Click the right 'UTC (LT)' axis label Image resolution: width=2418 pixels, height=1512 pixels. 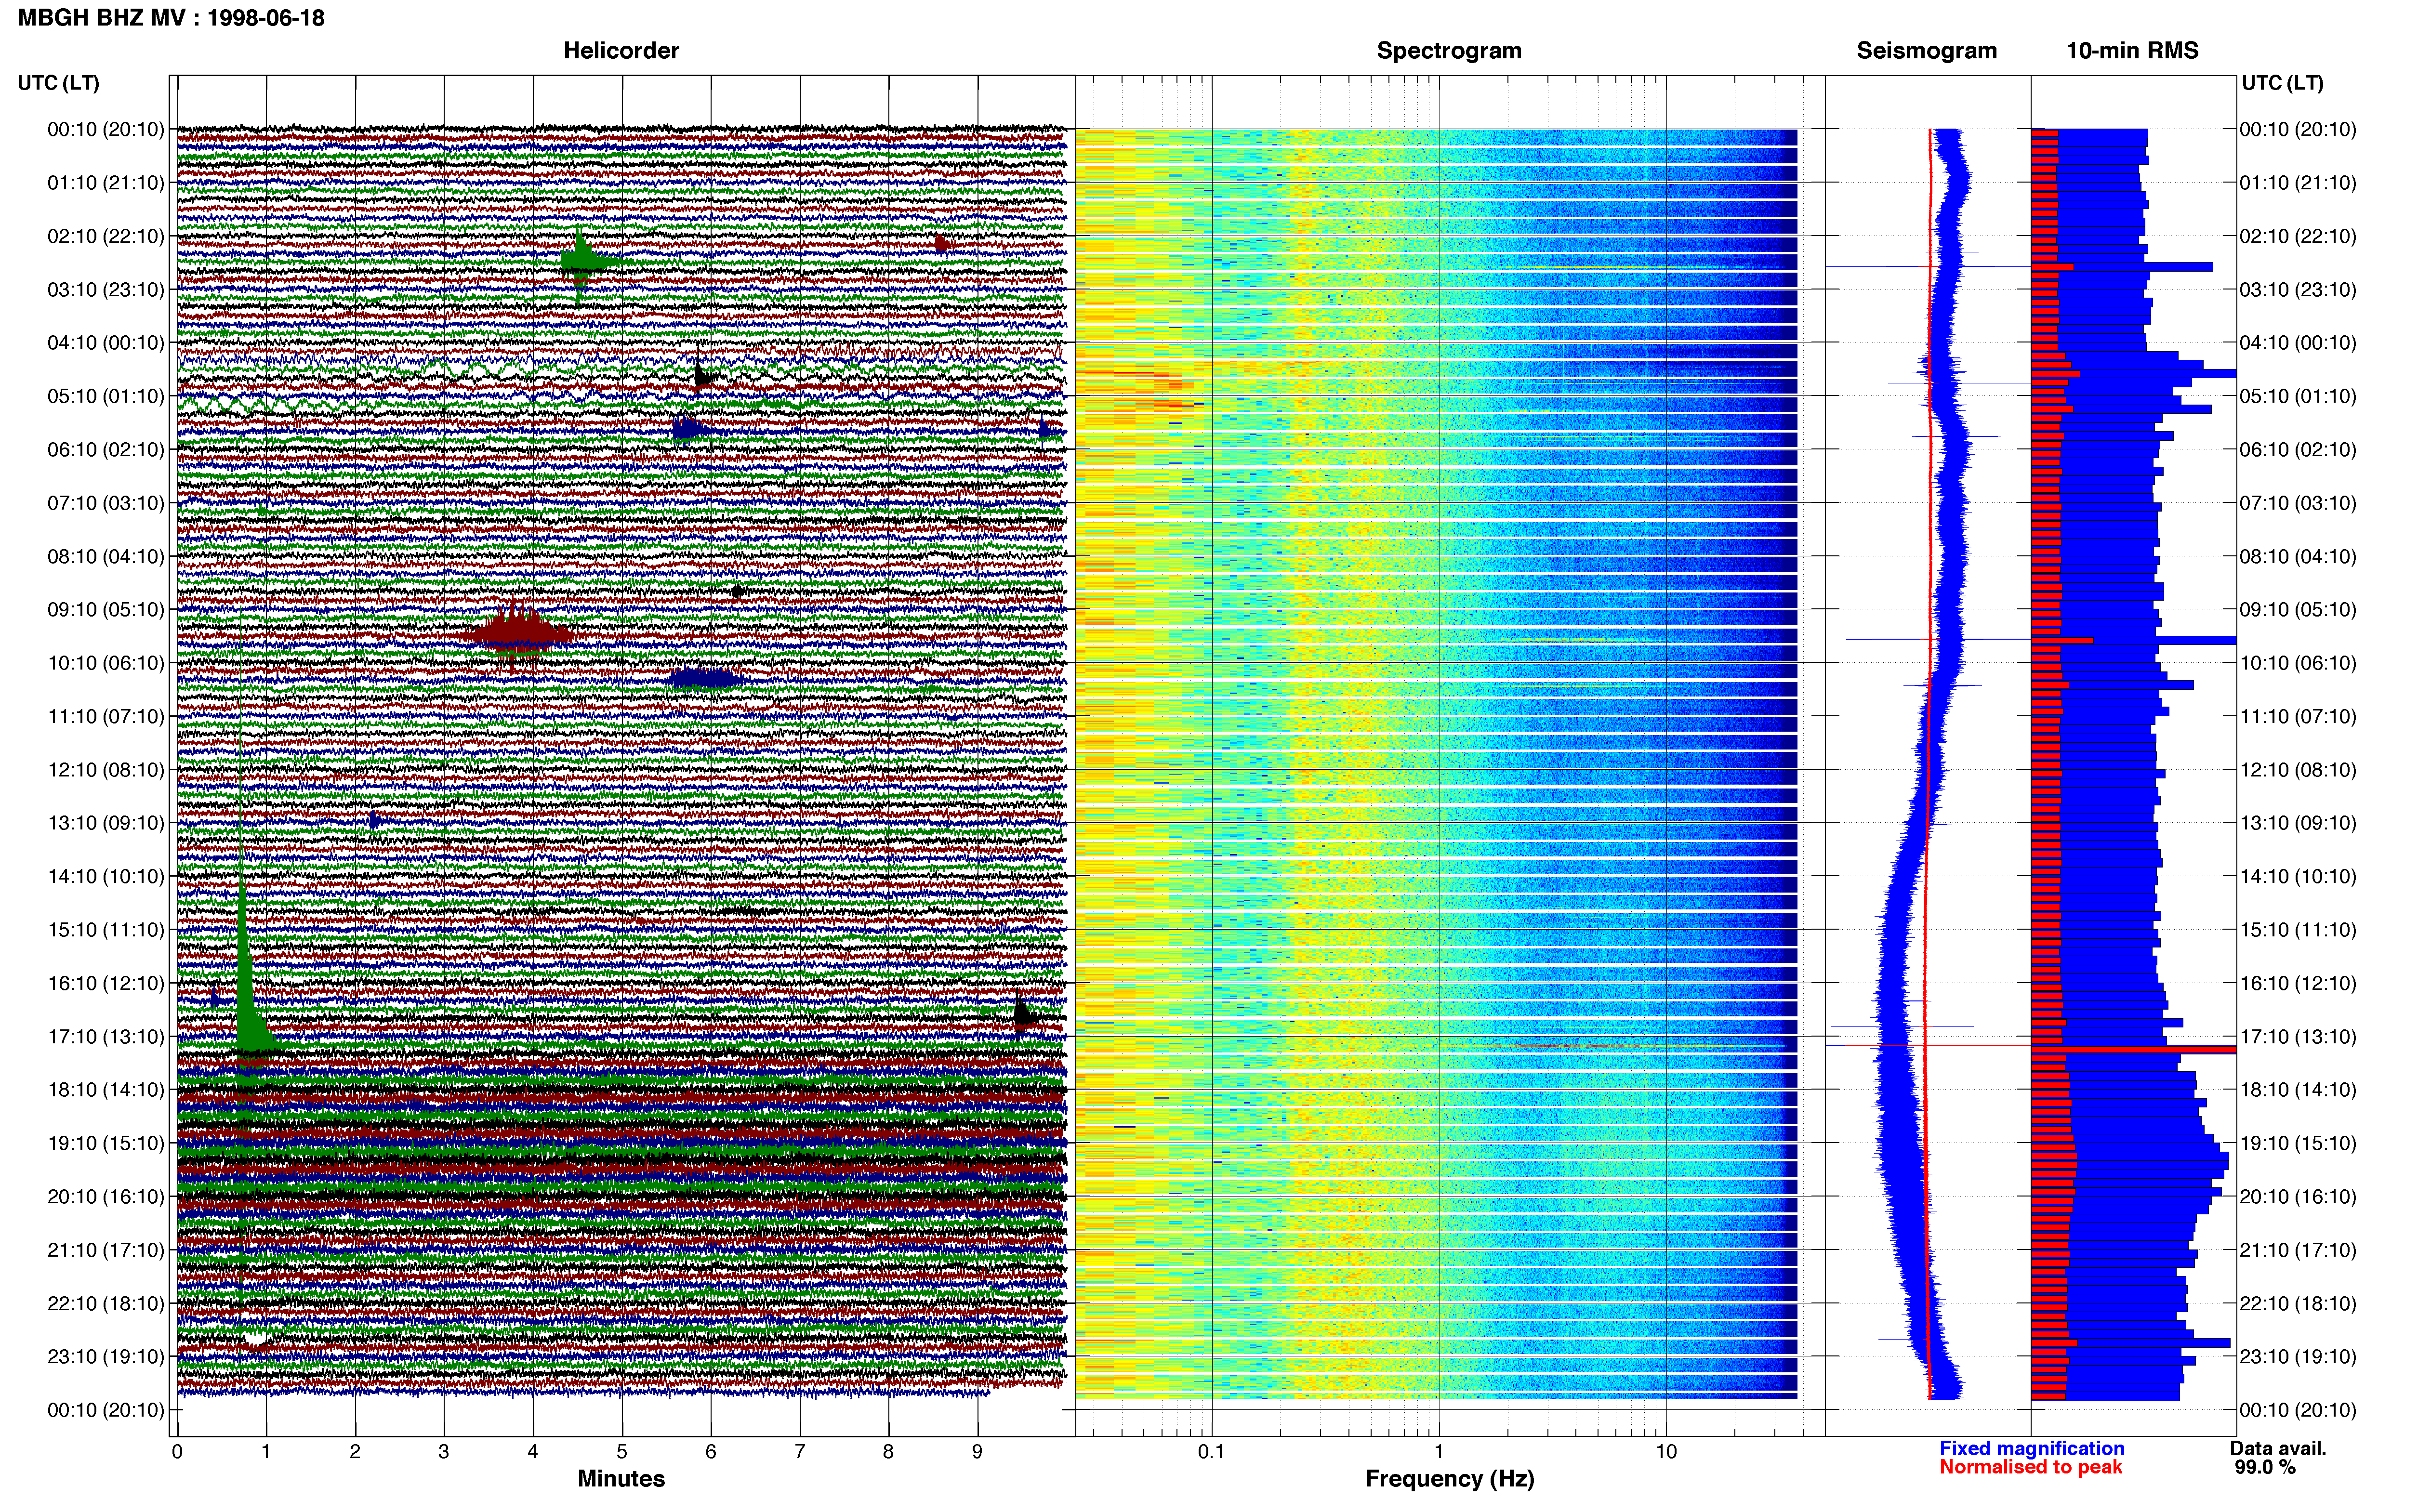pyautogui.click(x=2282, y=83)
